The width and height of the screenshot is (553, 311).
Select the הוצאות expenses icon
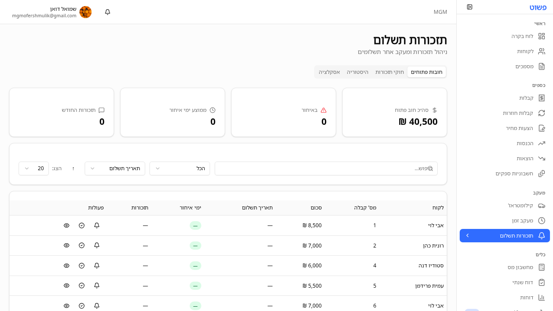[x=542, y=158]
